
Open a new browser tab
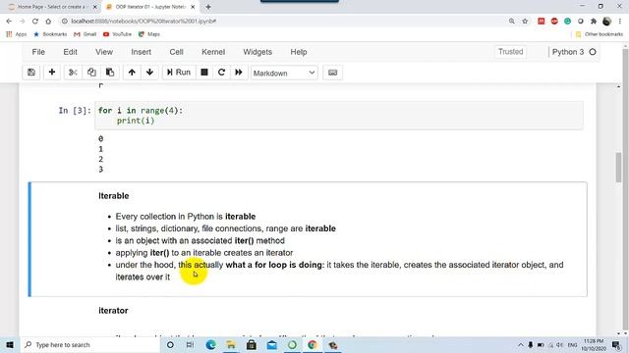pos(208,7)
